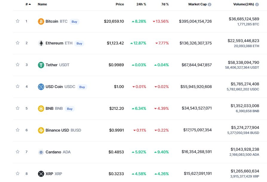Sort table by 24h % header

tap(141, 4)
